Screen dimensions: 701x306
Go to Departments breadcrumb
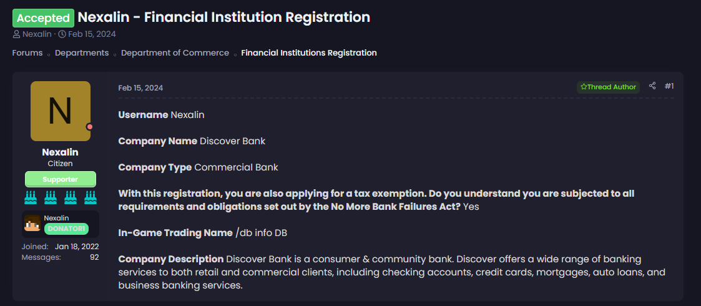[82, 53]
